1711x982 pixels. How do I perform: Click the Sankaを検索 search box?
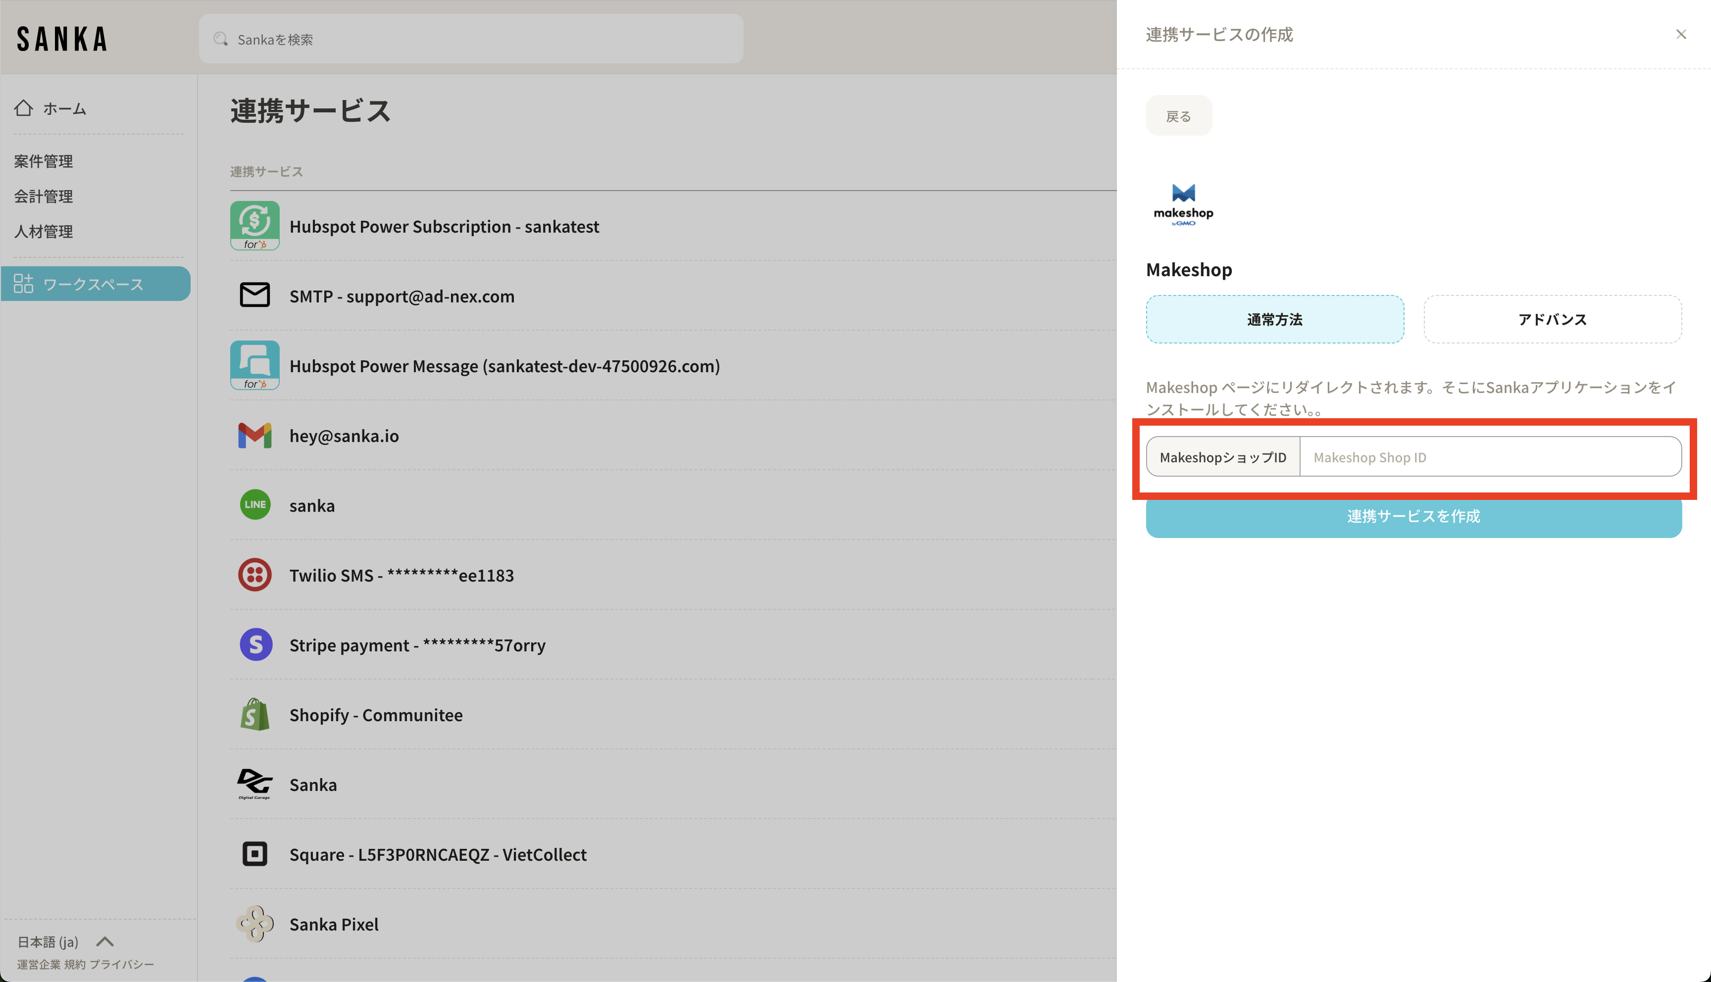point(471,40)
